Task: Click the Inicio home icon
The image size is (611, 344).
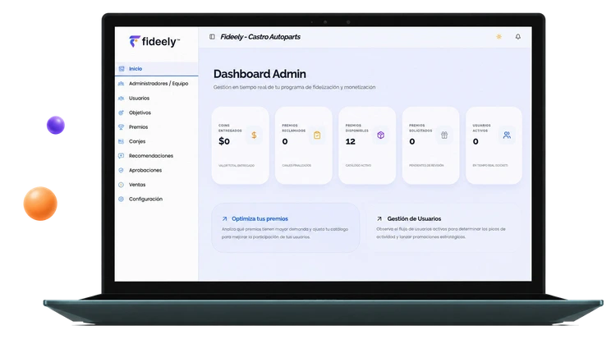Action: click(x=122, y=69)
